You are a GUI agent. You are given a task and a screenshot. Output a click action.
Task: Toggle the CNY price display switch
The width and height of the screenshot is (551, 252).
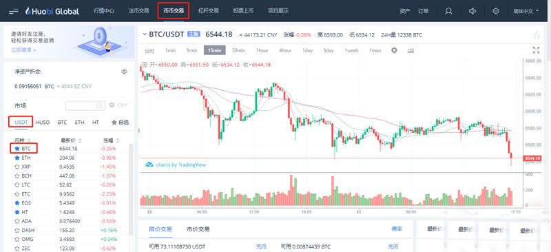112,105
